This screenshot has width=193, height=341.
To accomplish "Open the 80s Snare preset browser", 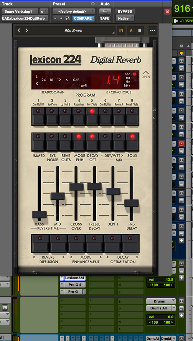I will pyautogui.click(x=73, y=30).
